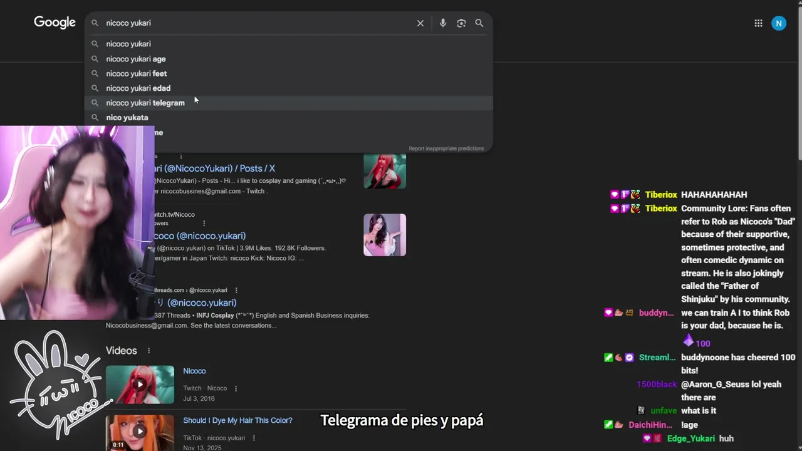Open '(@NicocoYukari) / Posts / X' result
The width and height of the screenshot is (802, 451).
215,168
